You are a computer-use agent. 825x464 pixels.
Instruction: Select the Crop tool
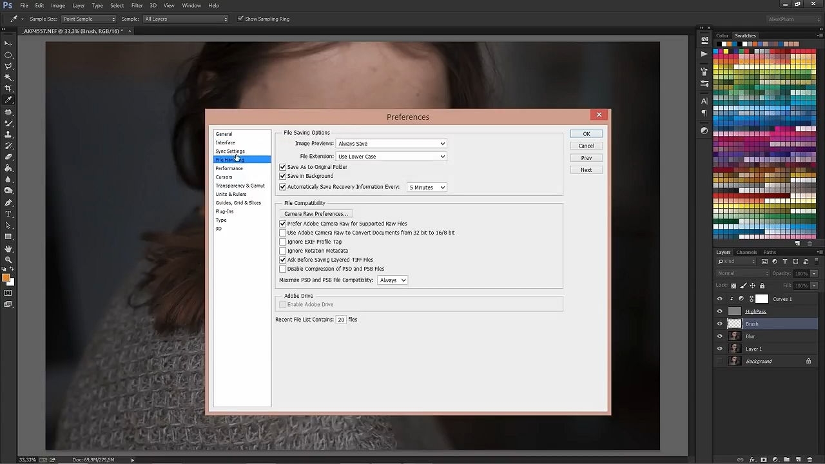[x=8, y=88]
